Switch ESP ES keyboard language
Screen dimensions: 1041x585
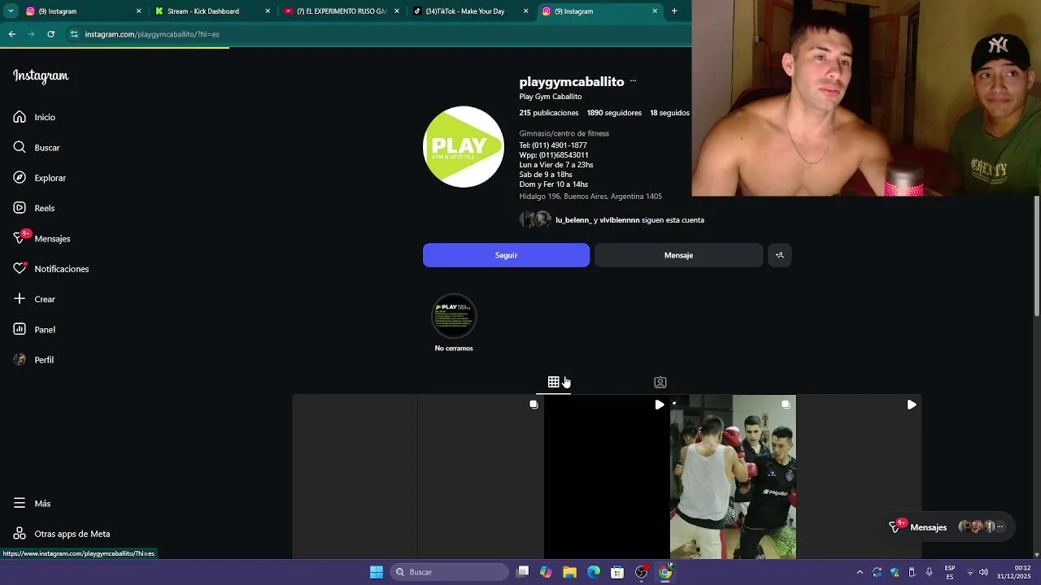pyautogui.click(x=950, y=572)
